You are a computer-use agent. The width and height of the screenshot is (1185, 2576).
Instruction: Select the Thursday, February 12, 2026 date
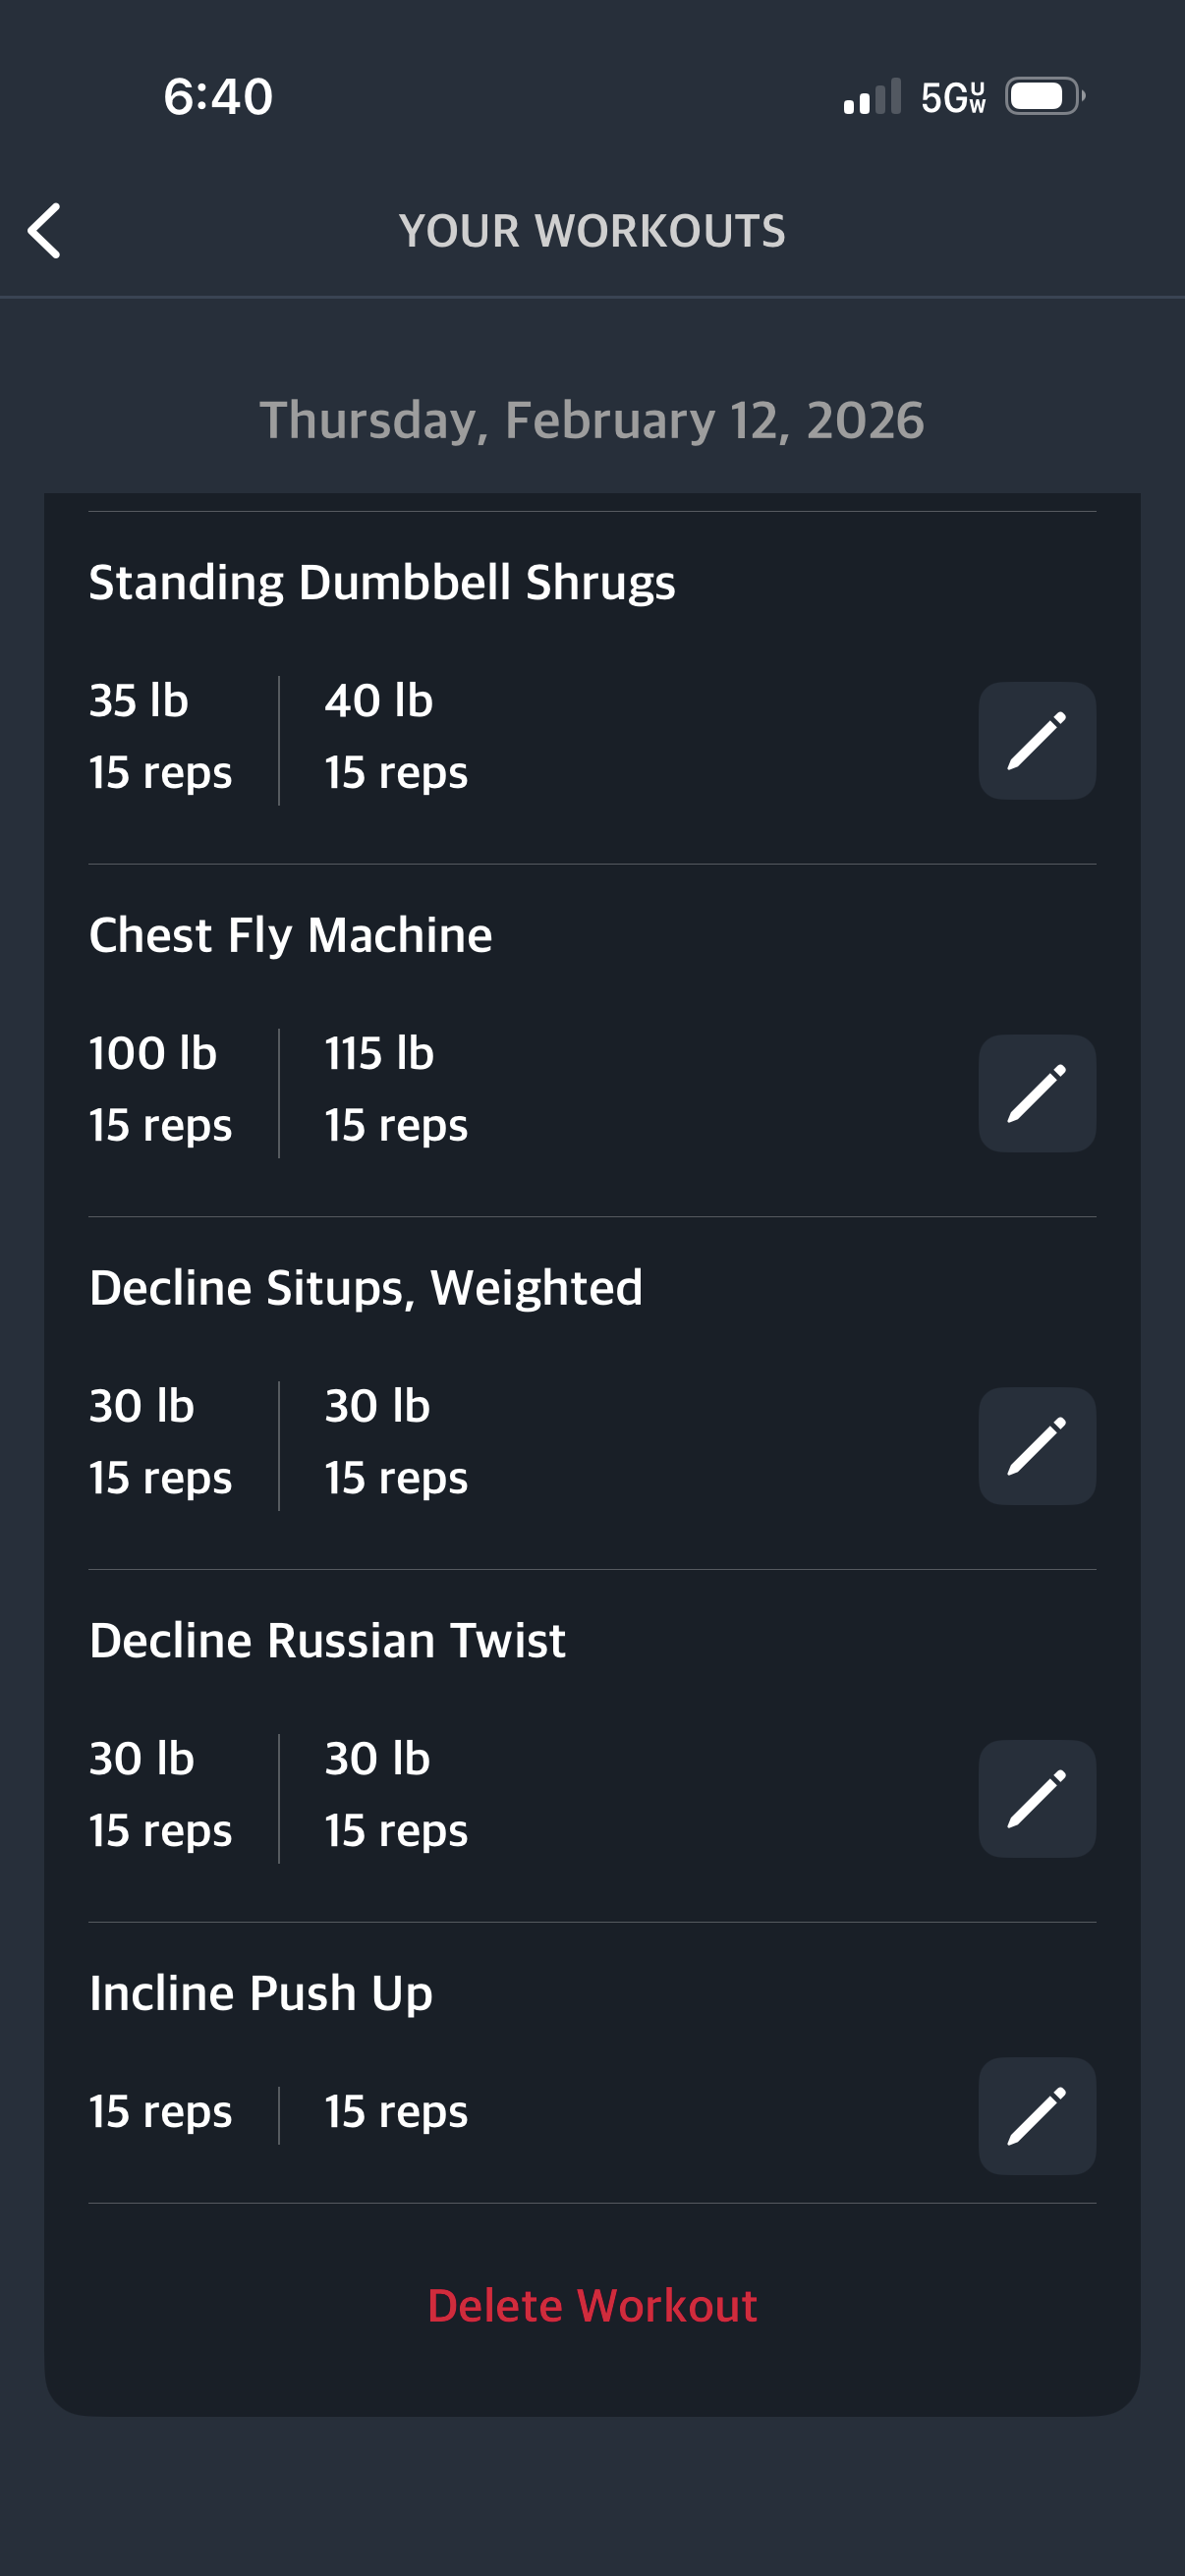click(592, 420)
